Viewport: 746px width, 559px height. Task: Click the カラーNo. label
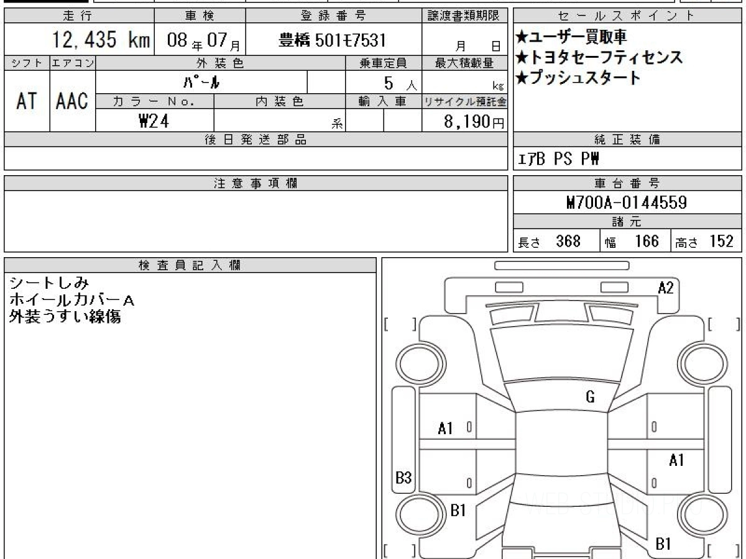155,101
